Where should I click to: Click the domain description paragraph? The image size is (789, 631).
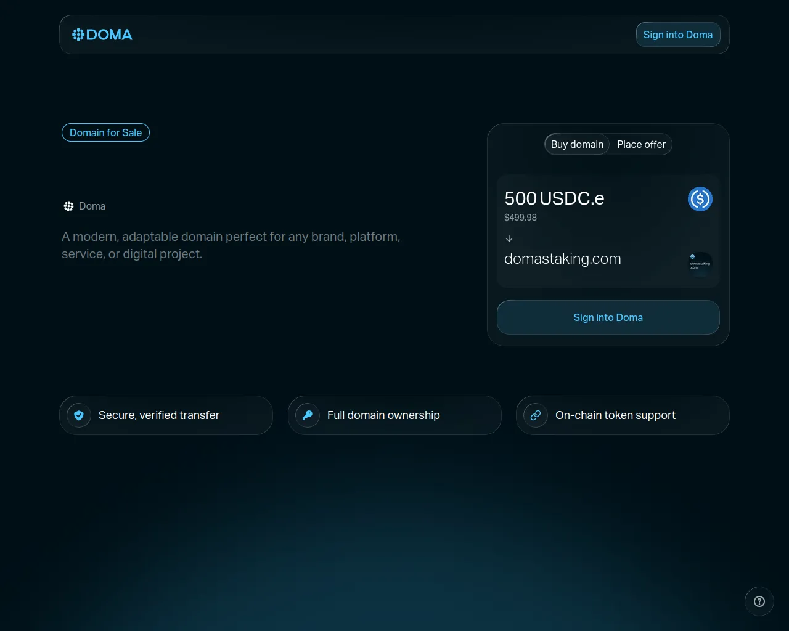[231, 245]
